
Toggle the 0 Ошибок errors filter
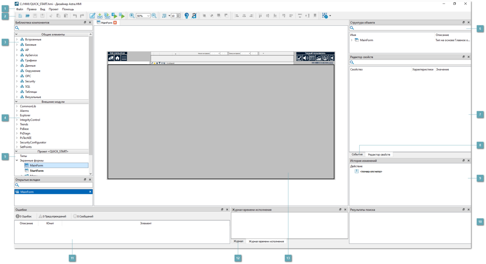tap(24, 216)
